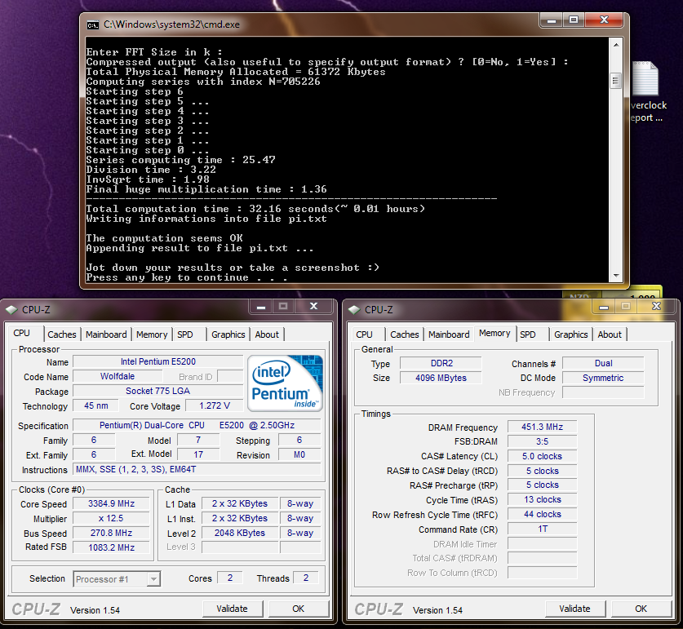Image resolution: width=683 pixels, height=629 pixels.
Task: Click Validate button in left CPU-Z
Action: (233, 609)
